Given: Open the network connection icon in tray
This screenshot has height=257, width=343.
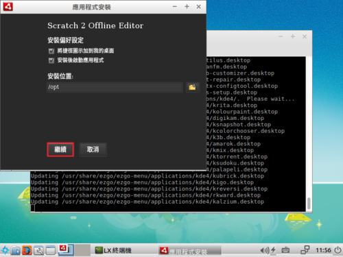Looking at the screenshot, I should click(x=305, y=250).
